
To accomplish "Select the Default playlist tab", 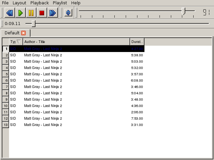I will point(12,33).
